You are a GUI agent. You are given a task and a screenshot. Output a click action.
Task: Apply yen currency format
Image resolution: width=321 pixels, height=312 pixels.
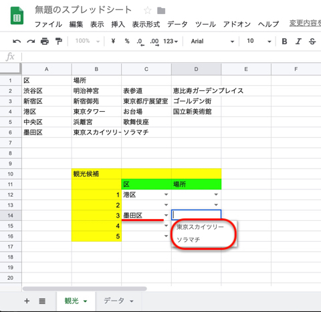tap(113, 41)
